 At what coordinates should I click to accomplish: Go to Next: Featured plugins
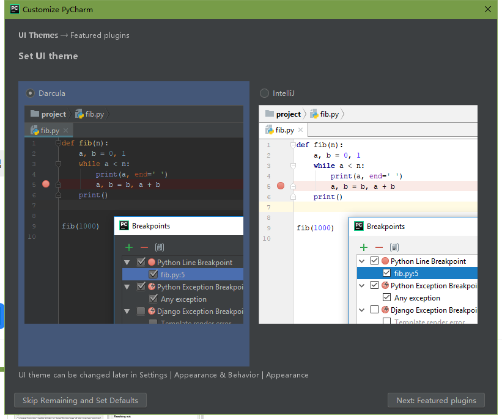436,400
